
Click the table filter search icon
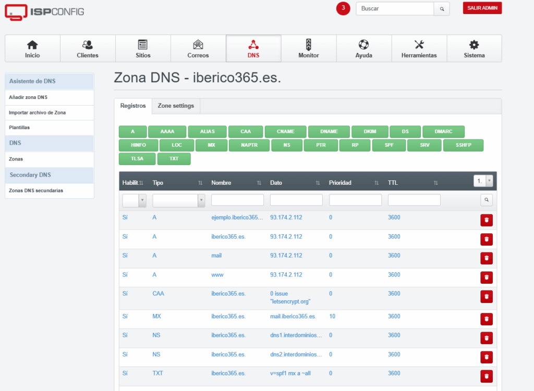[x=487, y=200]
